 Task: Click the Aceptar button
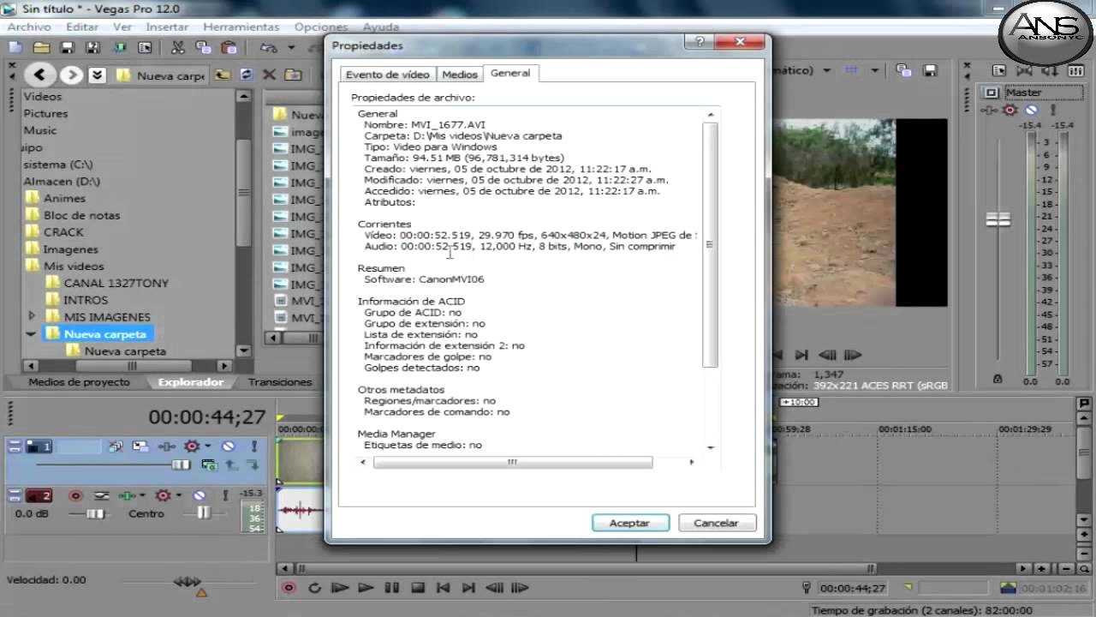(x=629, y=523)
